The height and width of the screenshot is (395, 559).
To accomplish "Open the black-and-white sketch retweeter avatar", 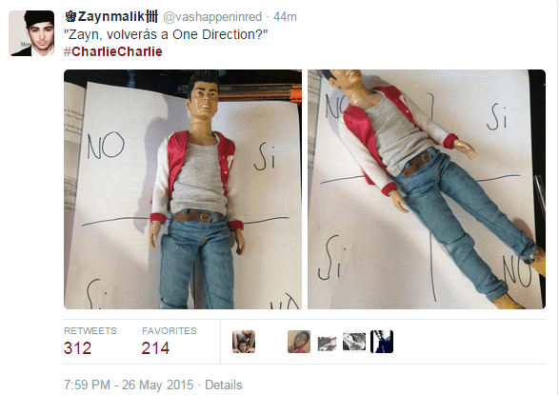I will (x=354, y=342).
